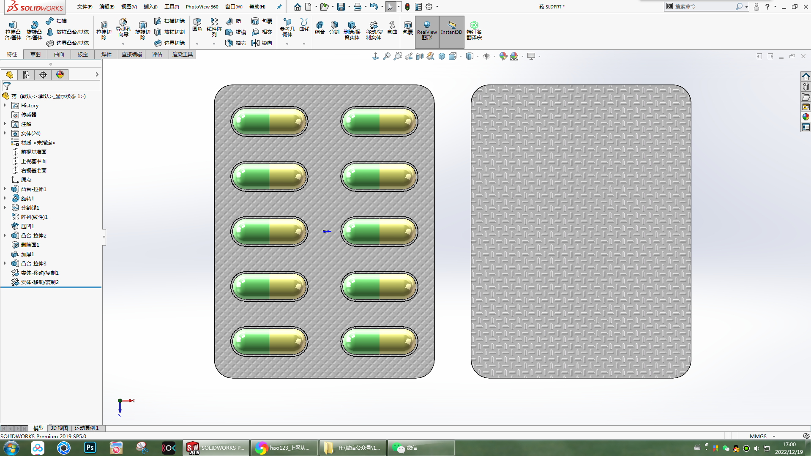811x456 pixels.
Task: Expand the History tree node
Action: tap(5, 105)
